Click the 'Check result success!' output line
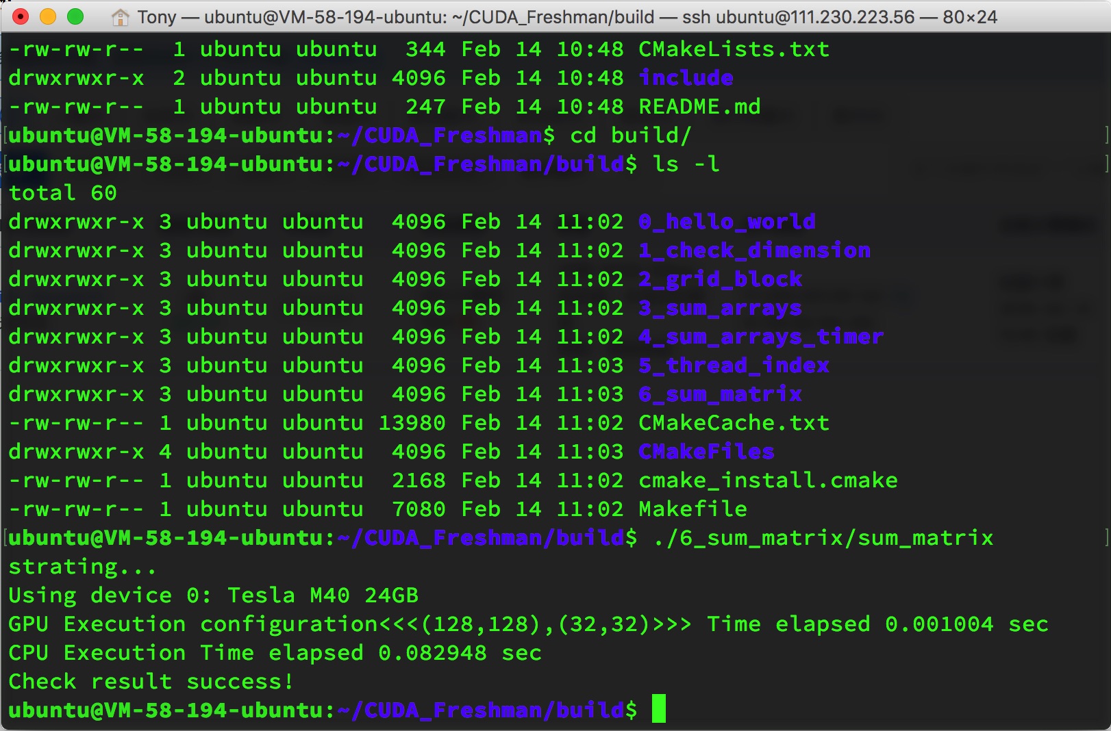This screenshot has width=1111, height=731. [151, 682]
